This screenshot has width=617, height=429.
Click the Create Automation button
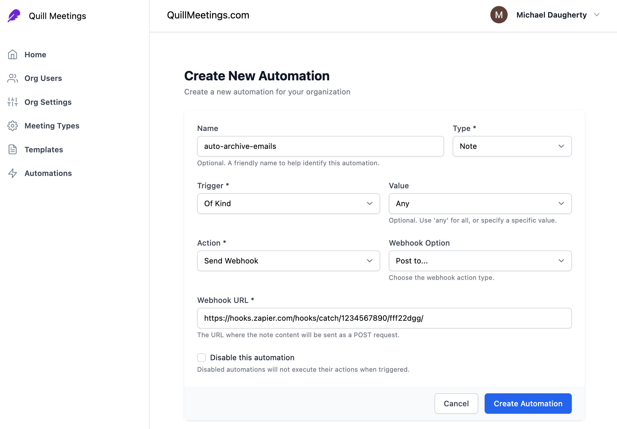tap(528, 403)
